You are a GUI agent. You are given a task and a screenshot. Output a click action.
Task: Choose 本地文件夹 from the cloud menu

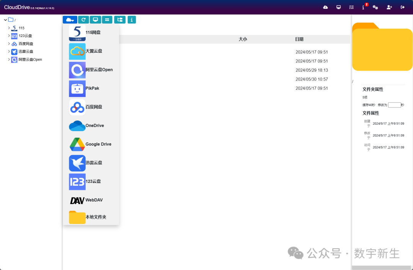pyautogui.click(x=91, y=217)
